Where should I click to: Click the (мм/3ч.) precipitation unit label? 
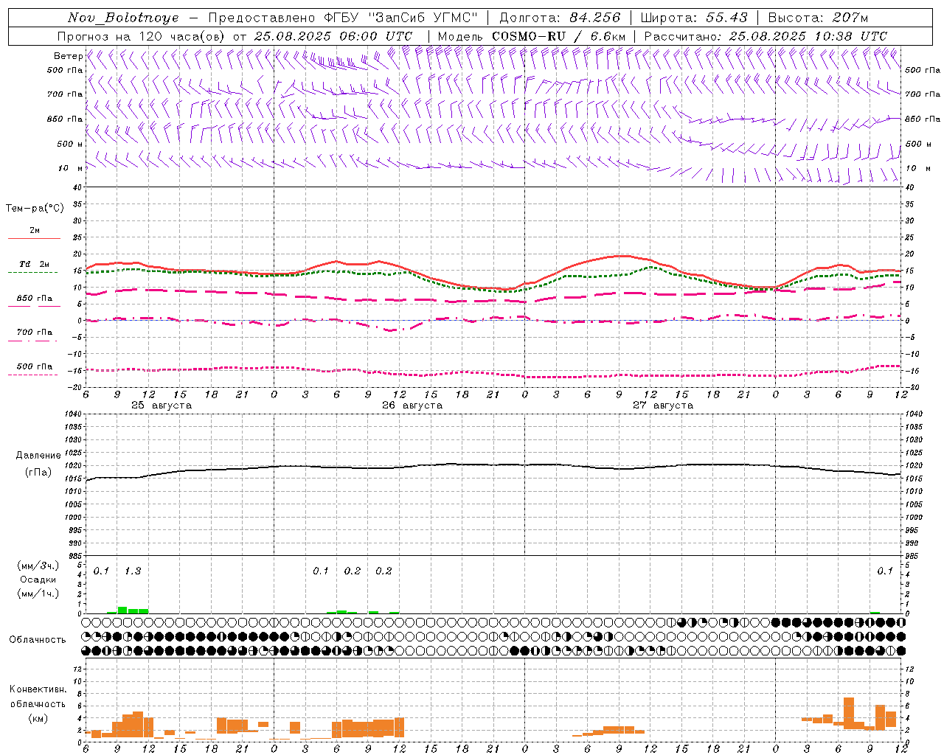pyautogui.click(x=38, y=566)
